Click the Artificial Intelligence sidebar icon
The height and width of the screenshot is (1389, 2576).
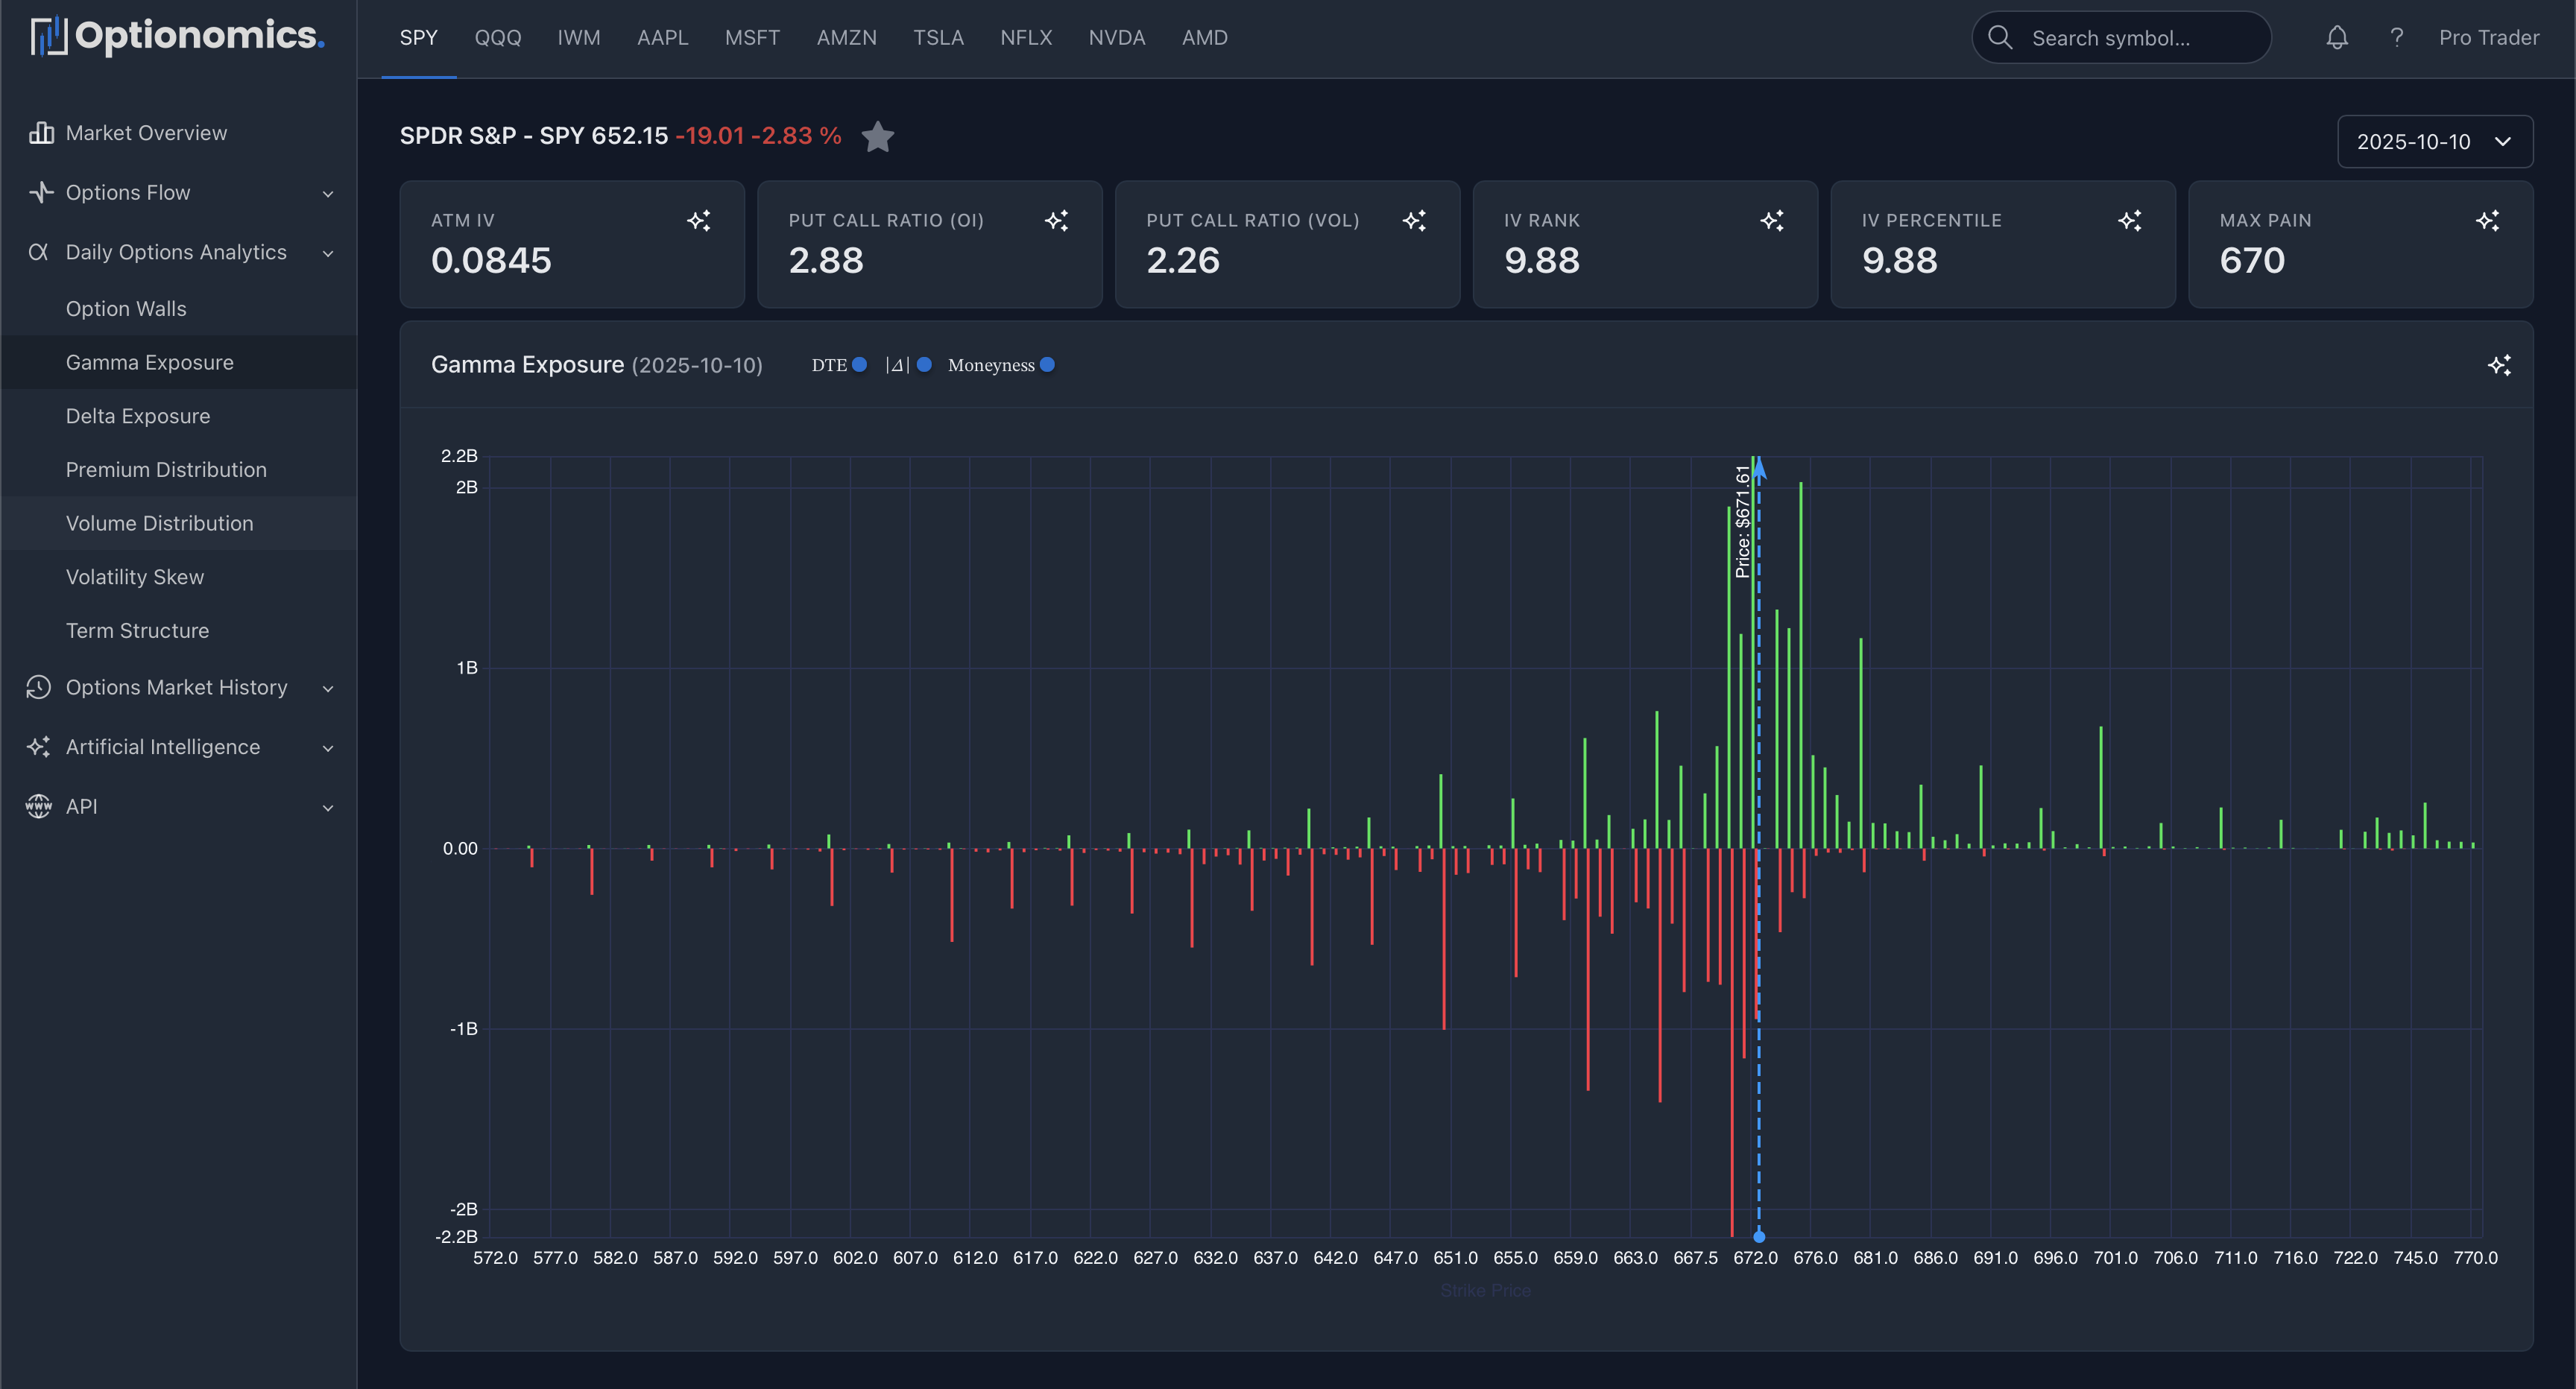39,747
